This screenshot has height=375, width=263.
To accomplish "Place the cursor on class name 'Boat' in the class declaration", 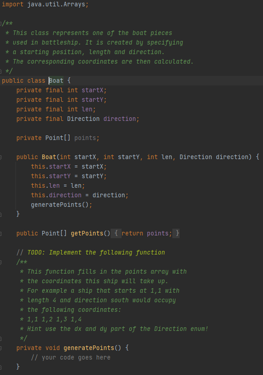I will [x=56, y=80].
